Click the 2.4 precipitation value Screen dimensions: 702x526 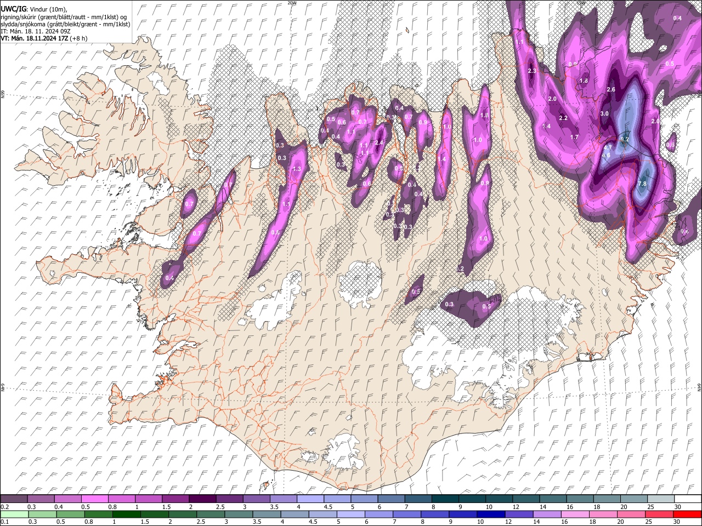pos(379,142)
